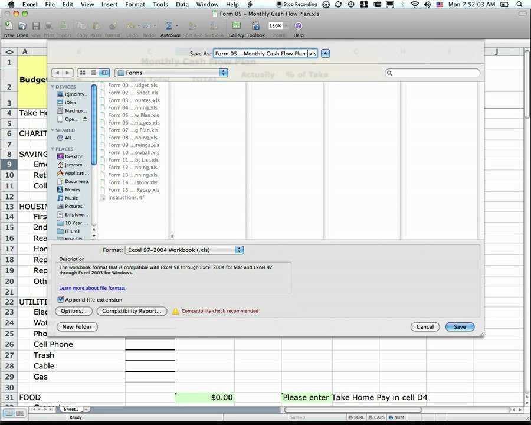Click the Sort Z-A icon
Screen dimensions: 531x425
pos(214,26)
